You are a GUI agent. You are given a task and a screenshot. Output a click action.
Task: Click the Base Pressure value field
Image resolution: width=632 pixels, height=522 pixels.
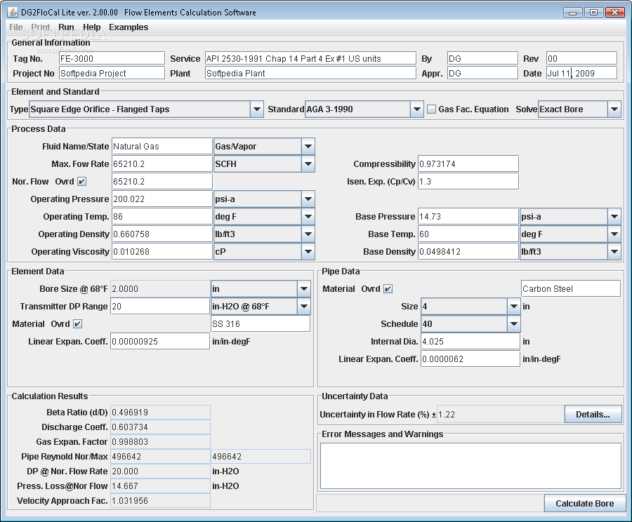(x=468, y=217)
